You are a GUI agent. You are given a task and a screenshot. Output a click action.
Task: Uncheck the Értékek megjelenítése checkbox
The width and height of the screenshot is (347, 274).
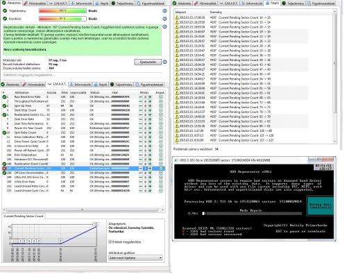point(110,242)
